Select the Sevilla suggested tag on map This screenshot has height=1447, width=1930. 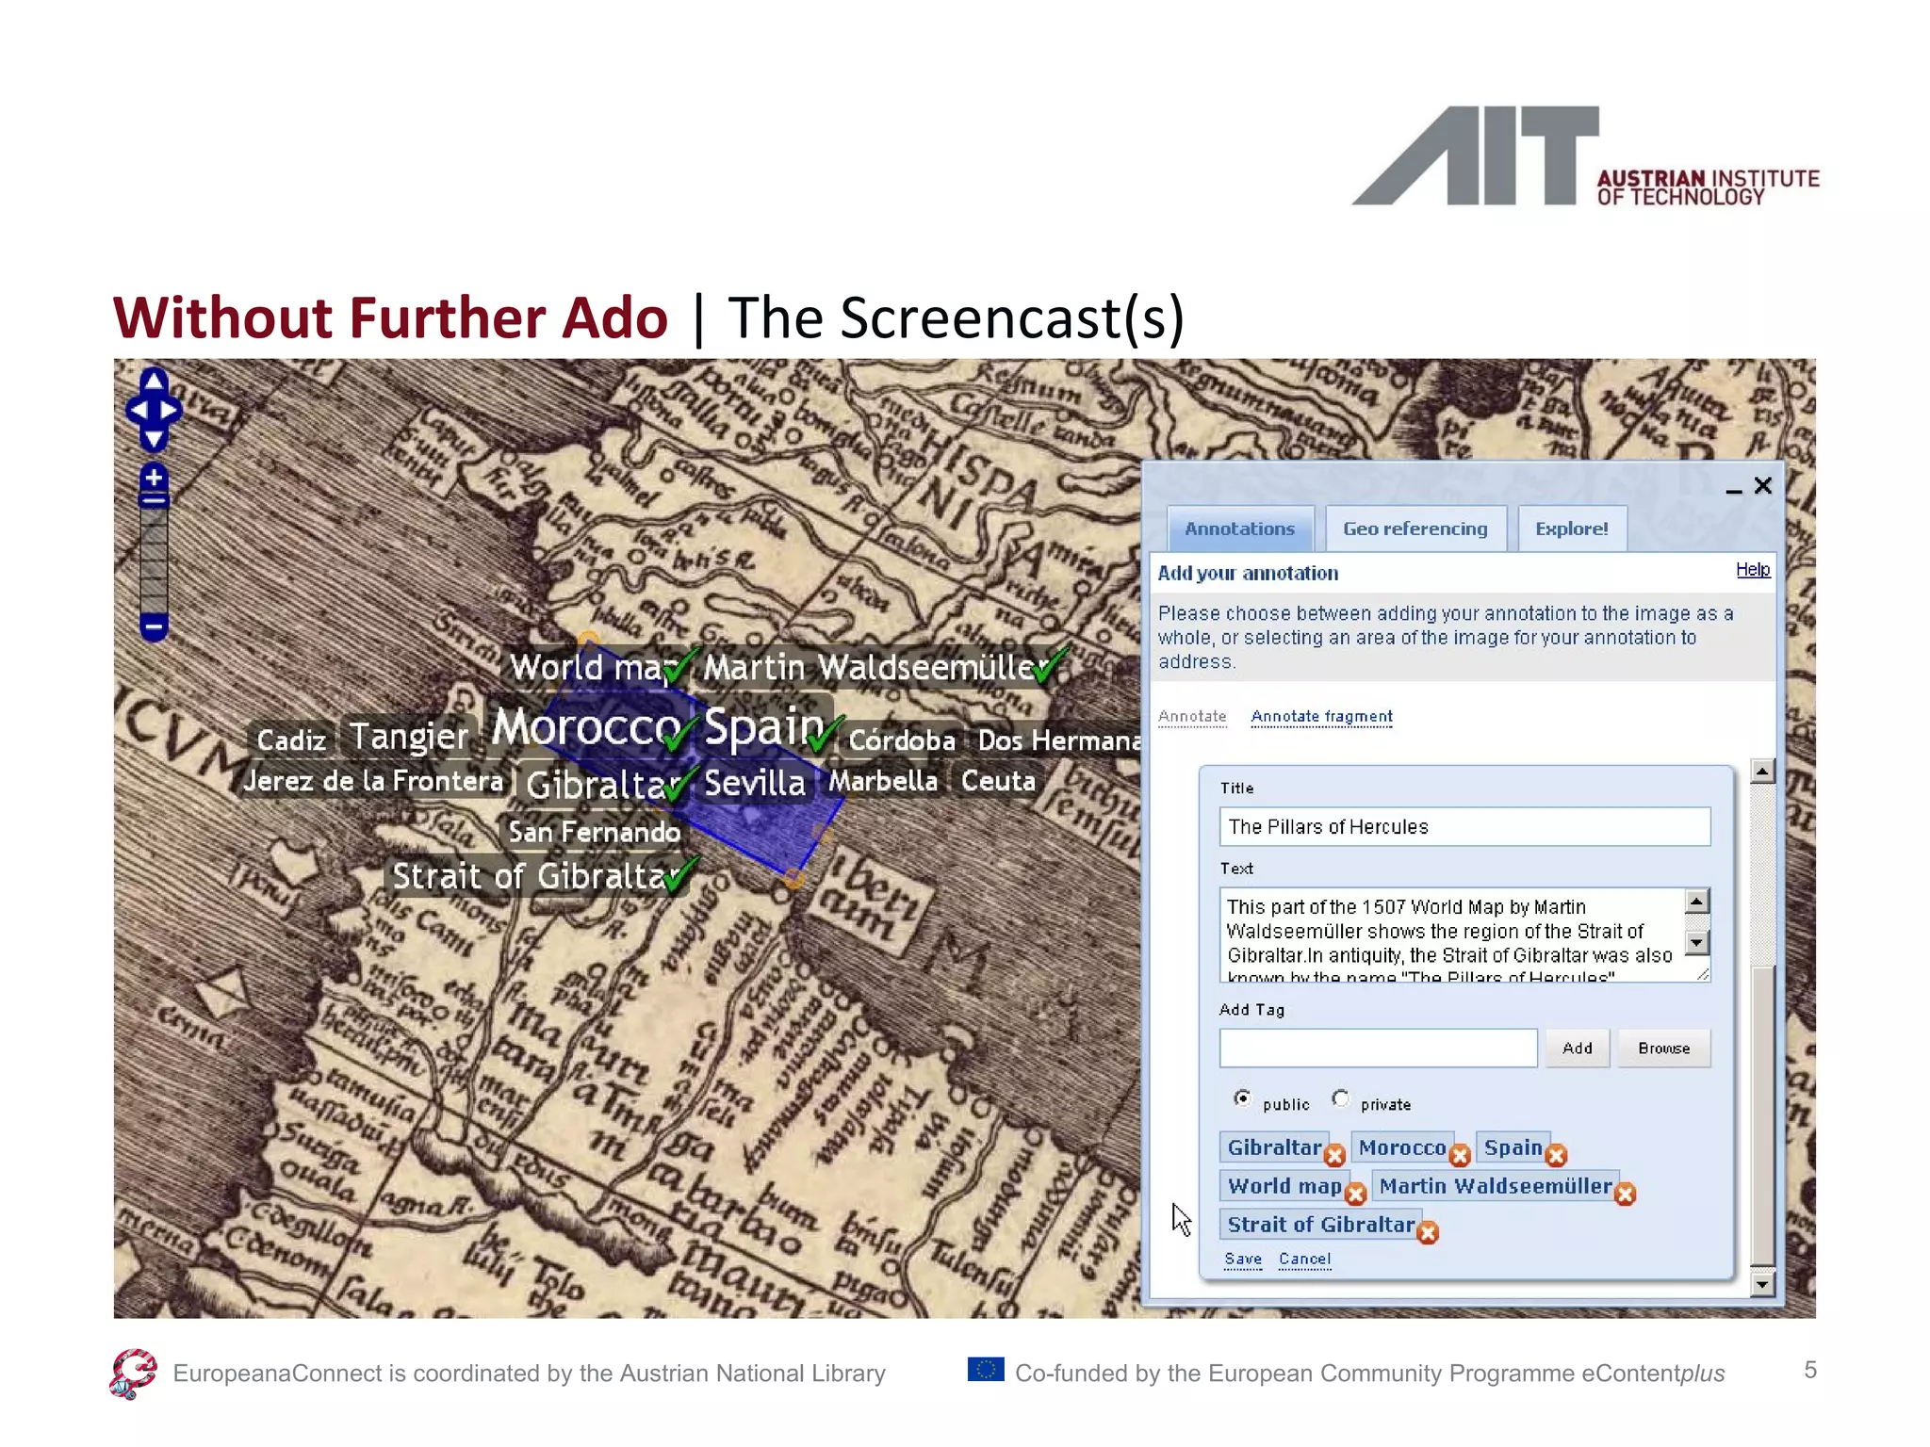click(x=754, y=782)
